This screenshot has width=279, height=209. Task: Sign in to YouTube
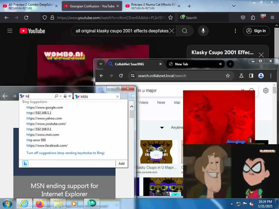[256, 31]
